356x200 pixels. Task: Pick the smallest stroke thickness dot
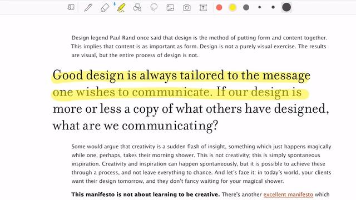pyautogui.click(x=260, y=7)
